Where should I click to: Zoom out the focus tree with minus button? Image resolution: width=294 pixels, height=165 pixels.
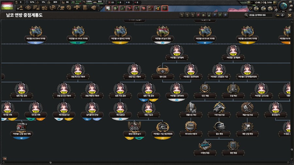tap(278, 15)
